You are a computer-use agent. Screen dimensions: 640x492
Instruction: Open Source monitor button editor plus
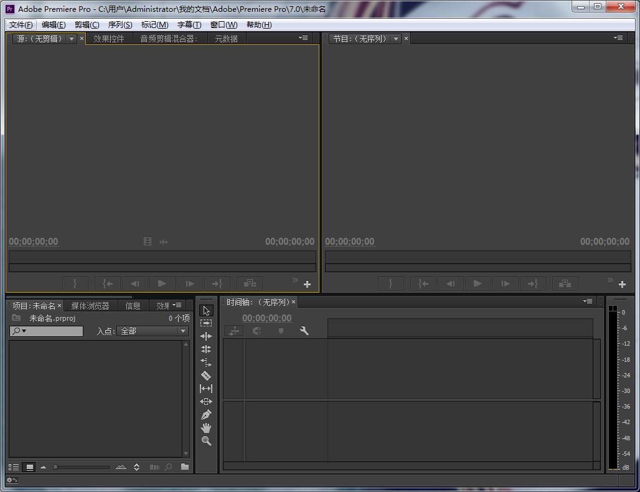pos(308,284)
